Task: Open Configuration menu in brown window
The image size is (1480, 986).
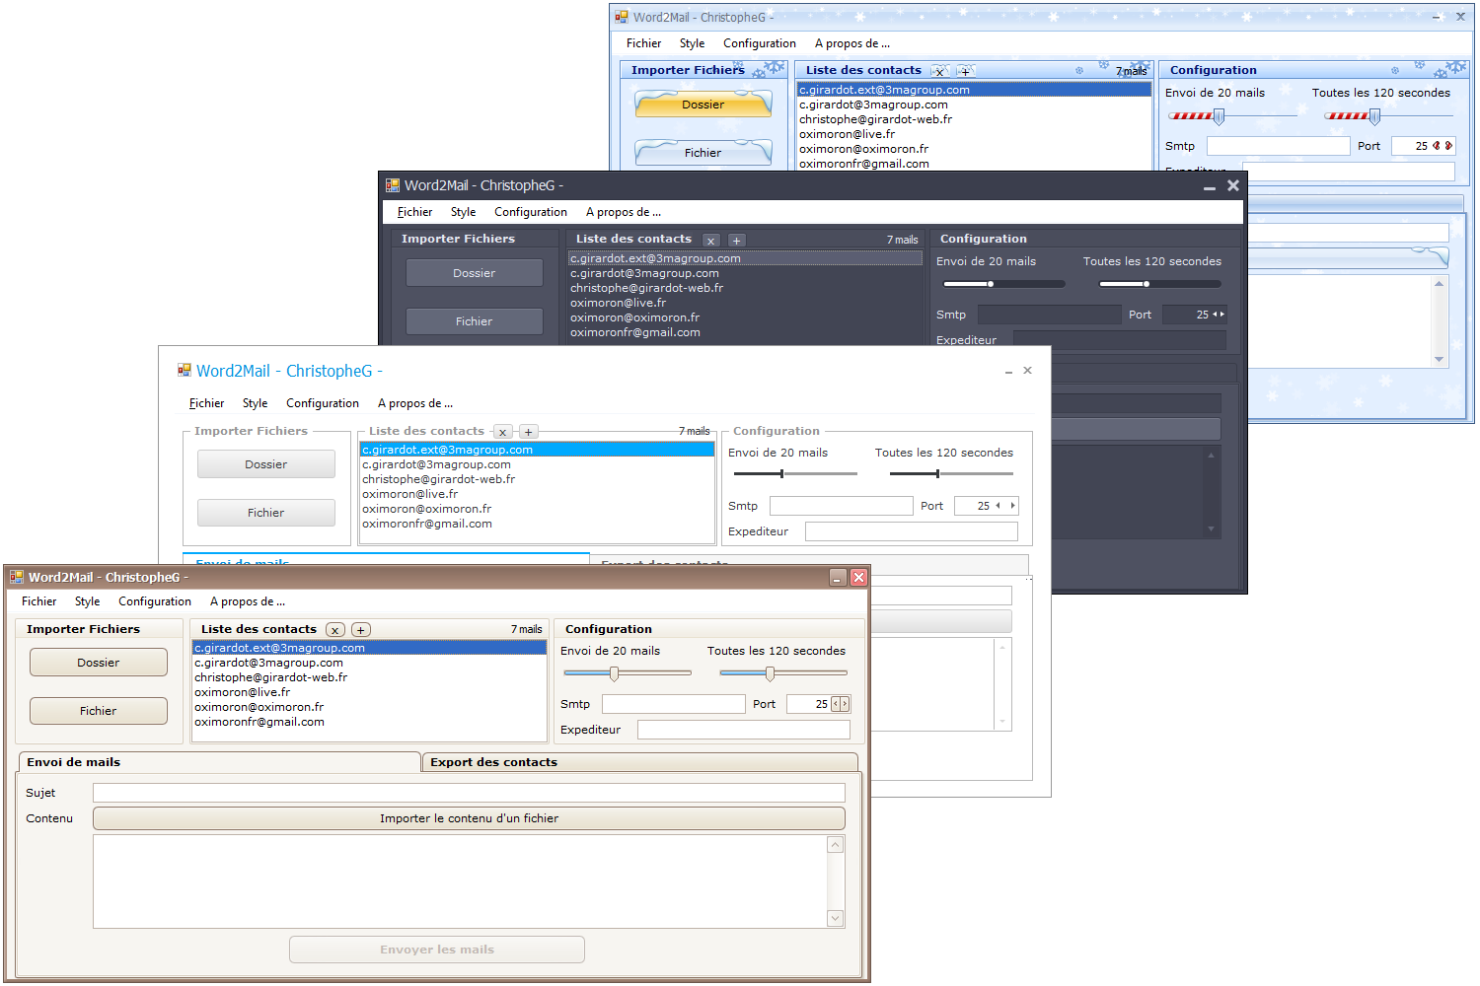Action: 155,601
